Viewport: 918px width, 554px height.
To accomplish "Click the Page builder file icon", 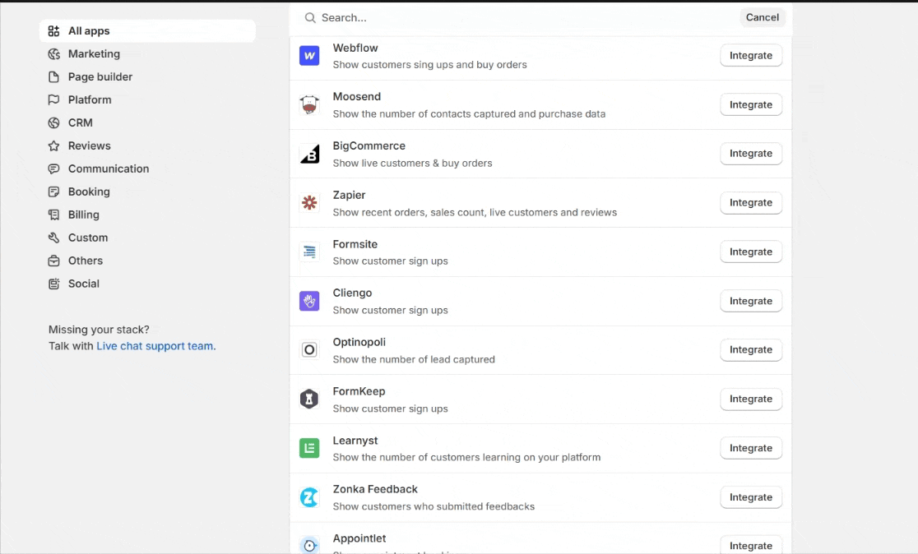I will 53,76.
